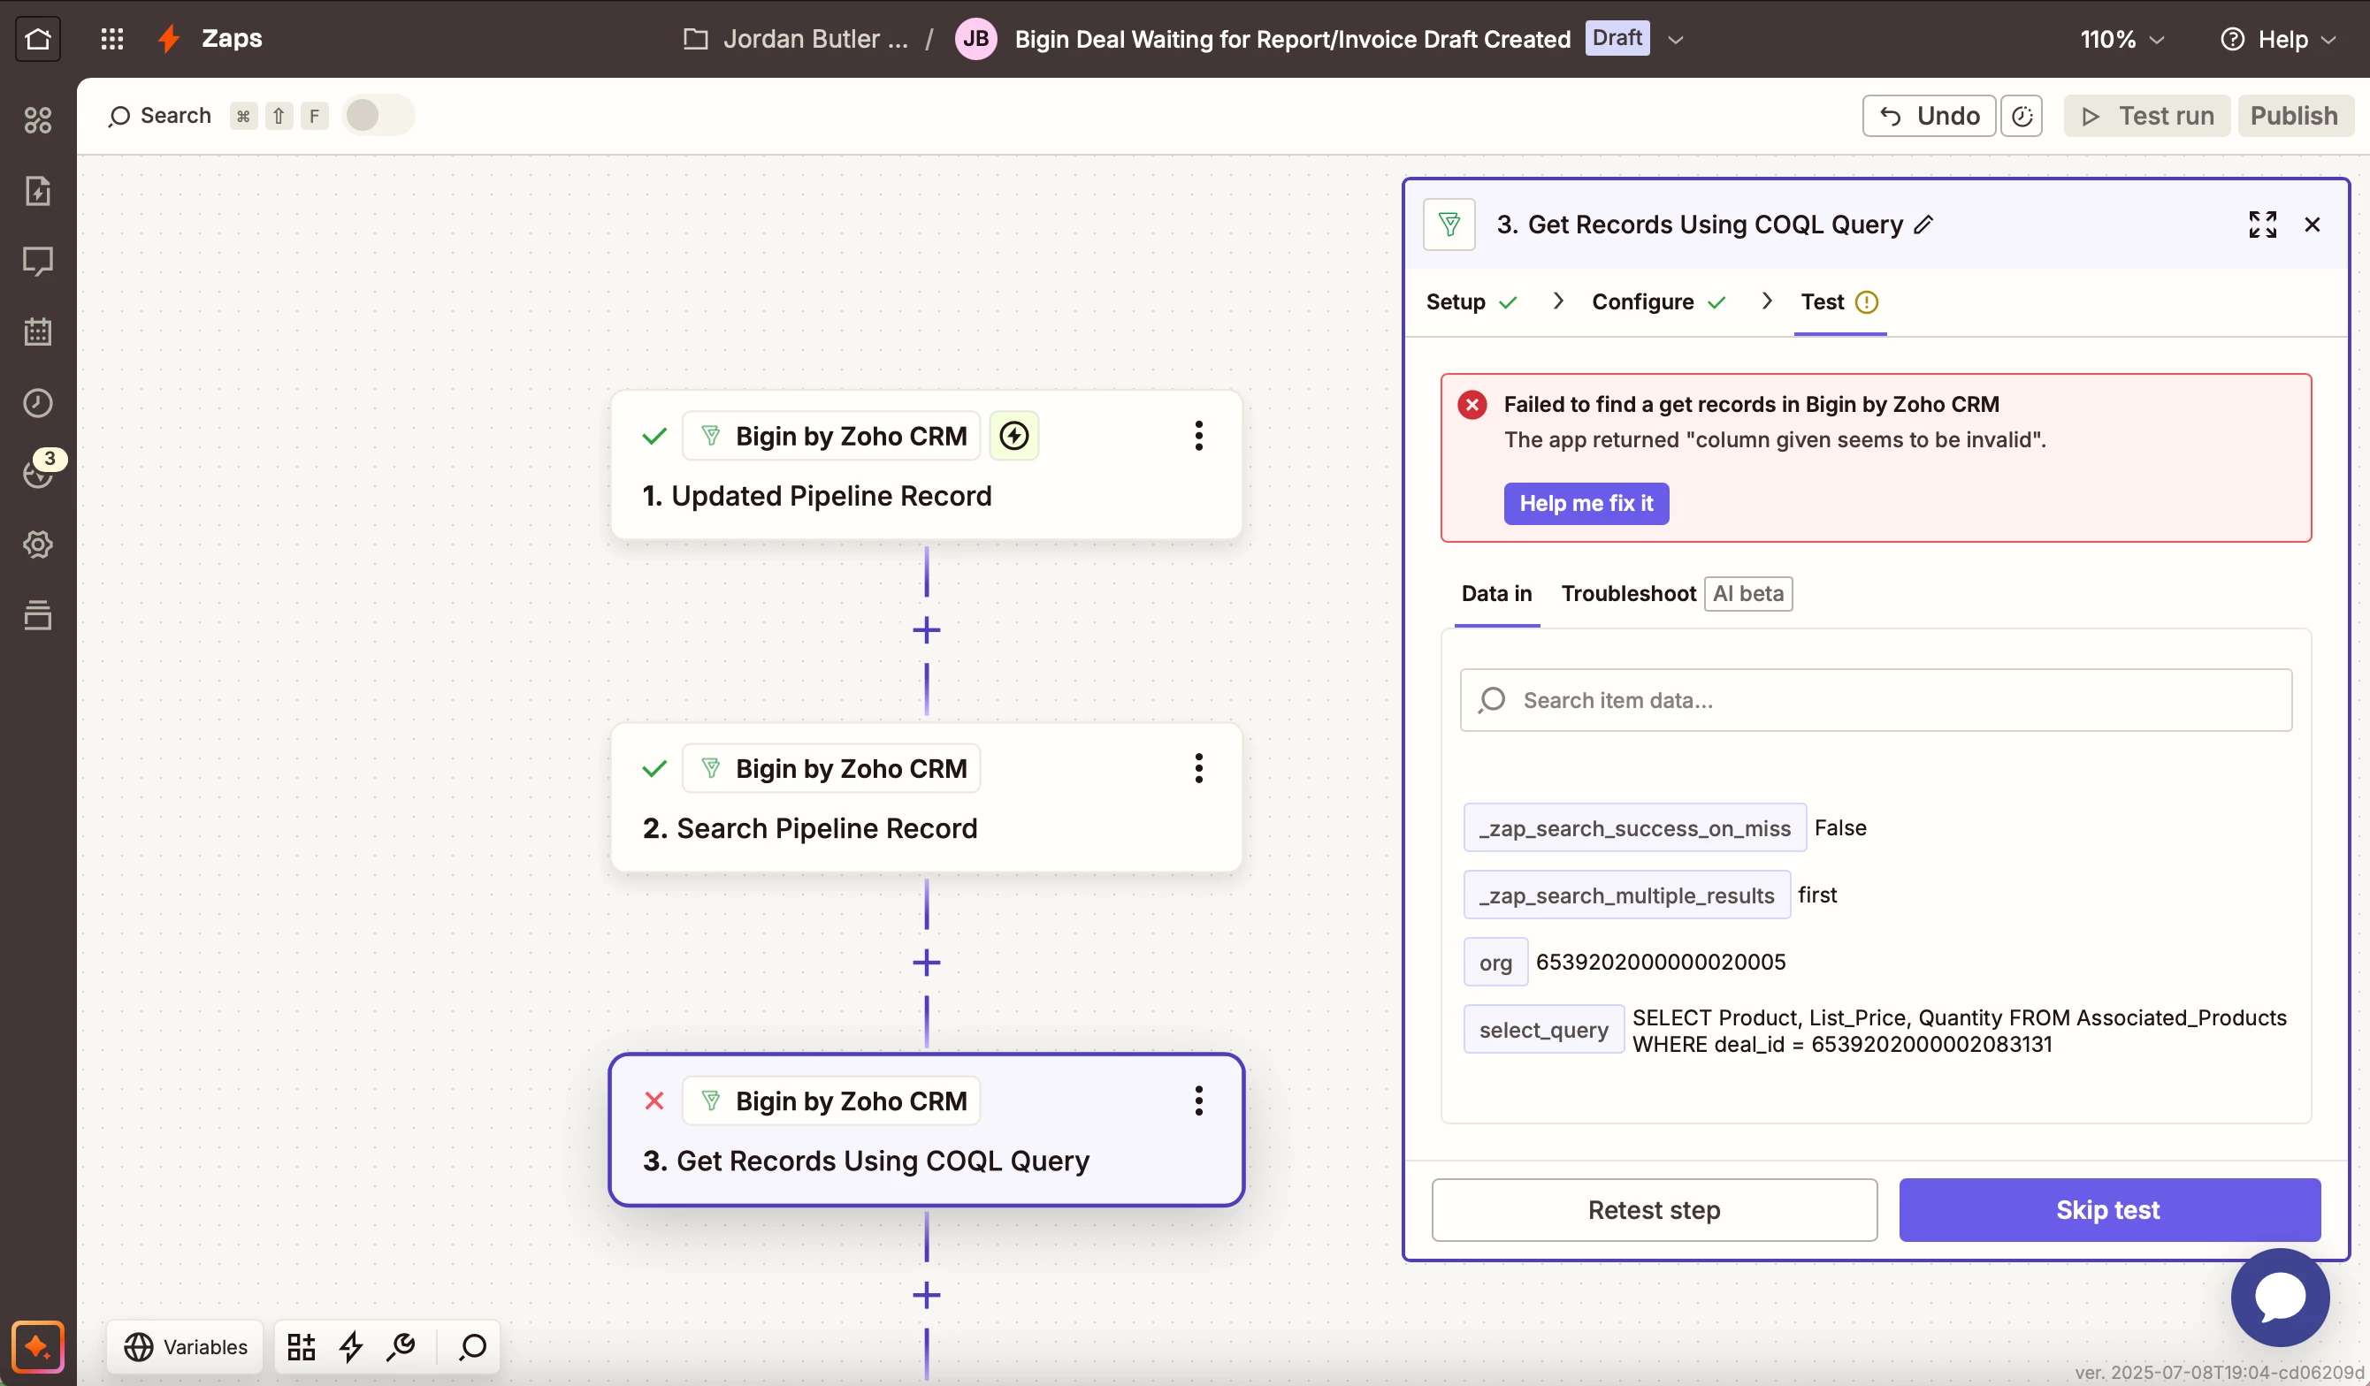Click the _zap_search_success_on_miss label
Image resolution: width=2370 pixels, height=1386 pixels.
point(1634,827)
